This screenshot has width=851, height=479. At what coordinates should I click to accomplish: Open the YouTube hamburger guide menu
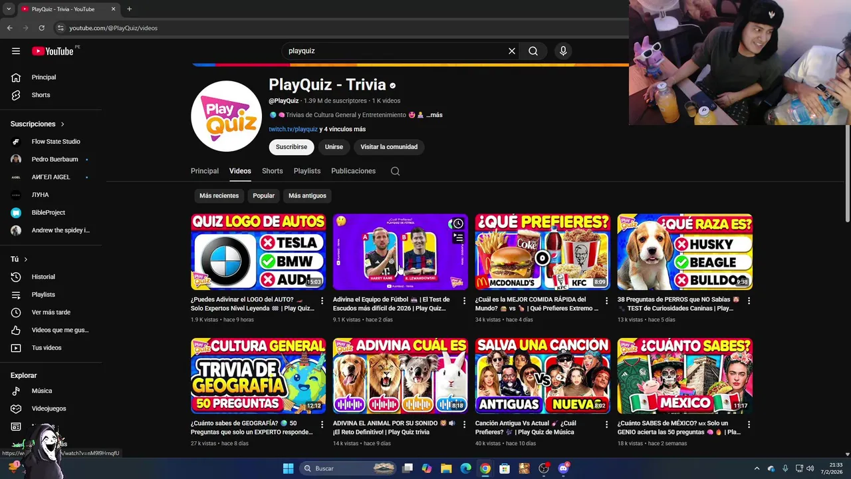(16, 51)
